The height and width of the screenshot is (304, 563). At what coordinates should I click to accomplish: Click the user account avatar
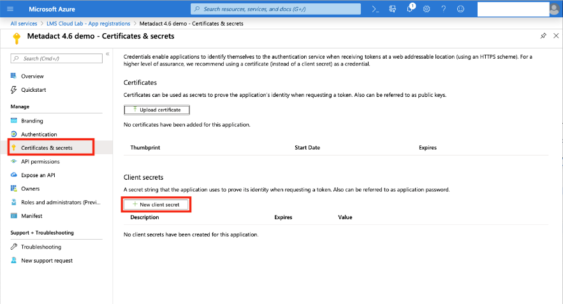(554, 10)
